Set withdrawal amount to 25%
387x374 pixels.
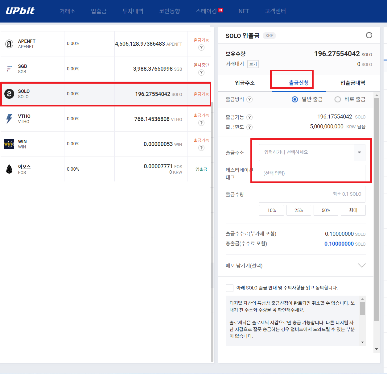pos(298,210)
